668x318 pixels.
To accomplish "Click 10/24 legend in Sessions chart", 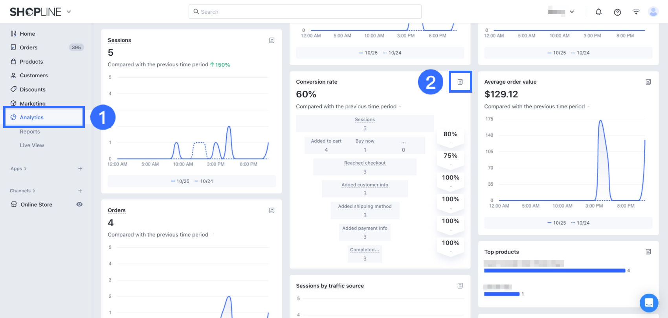I will click(x=204, y=181).
